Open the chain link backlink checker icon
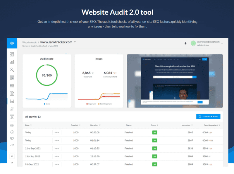 tap(12, 109)
